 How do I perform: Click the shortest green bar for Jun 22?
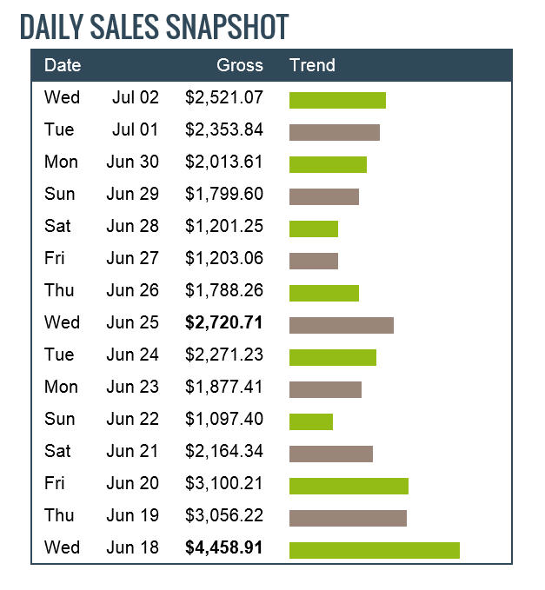[310, 421]
